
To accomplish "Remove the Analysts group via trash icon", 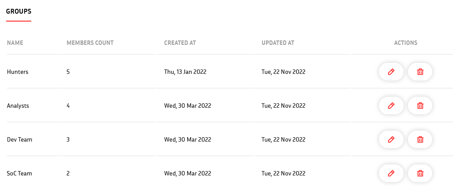I will click(x=420, y=106).
